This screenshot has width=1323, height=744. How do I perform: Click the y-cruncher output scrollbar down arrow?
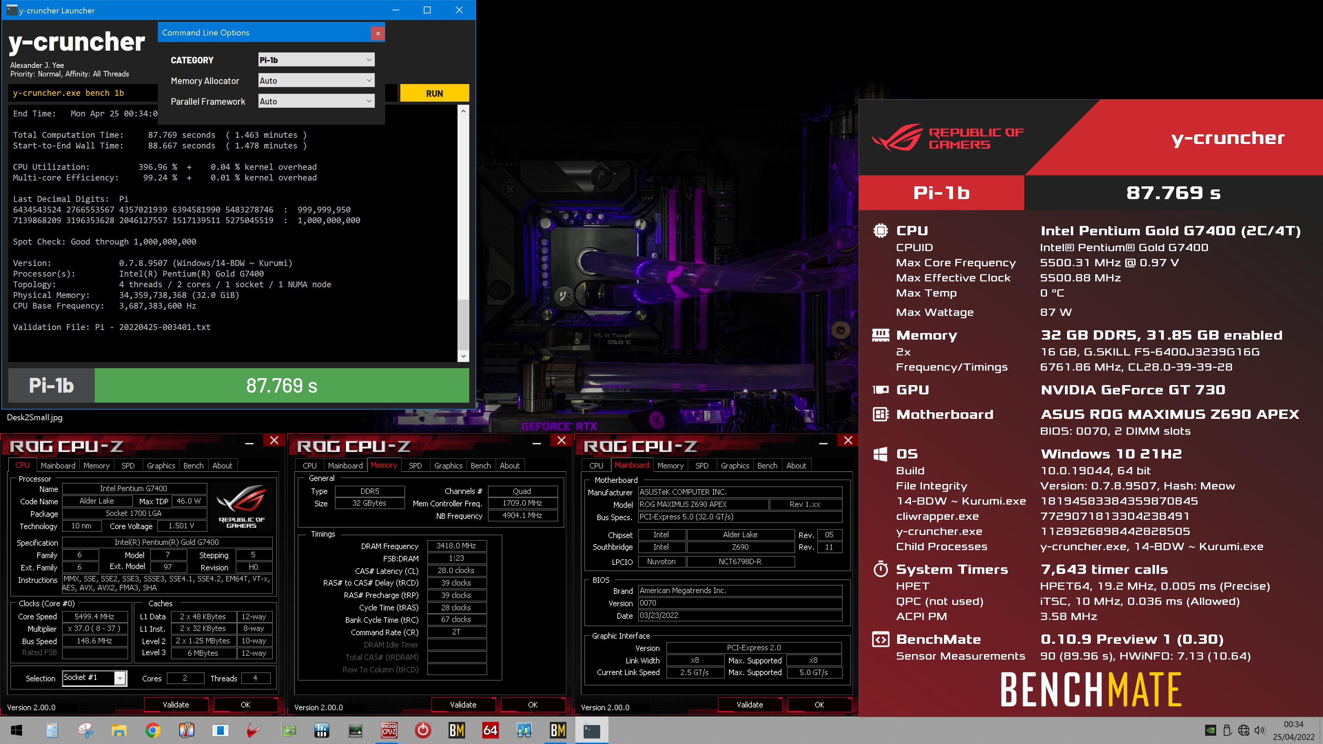pos(463,356)
